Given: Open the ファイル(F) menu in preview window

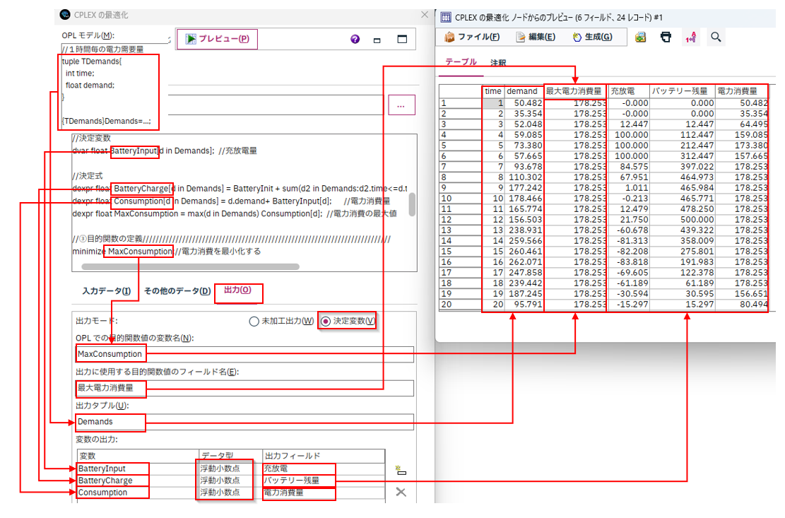Looking at the screenshot, I should 473,37.
